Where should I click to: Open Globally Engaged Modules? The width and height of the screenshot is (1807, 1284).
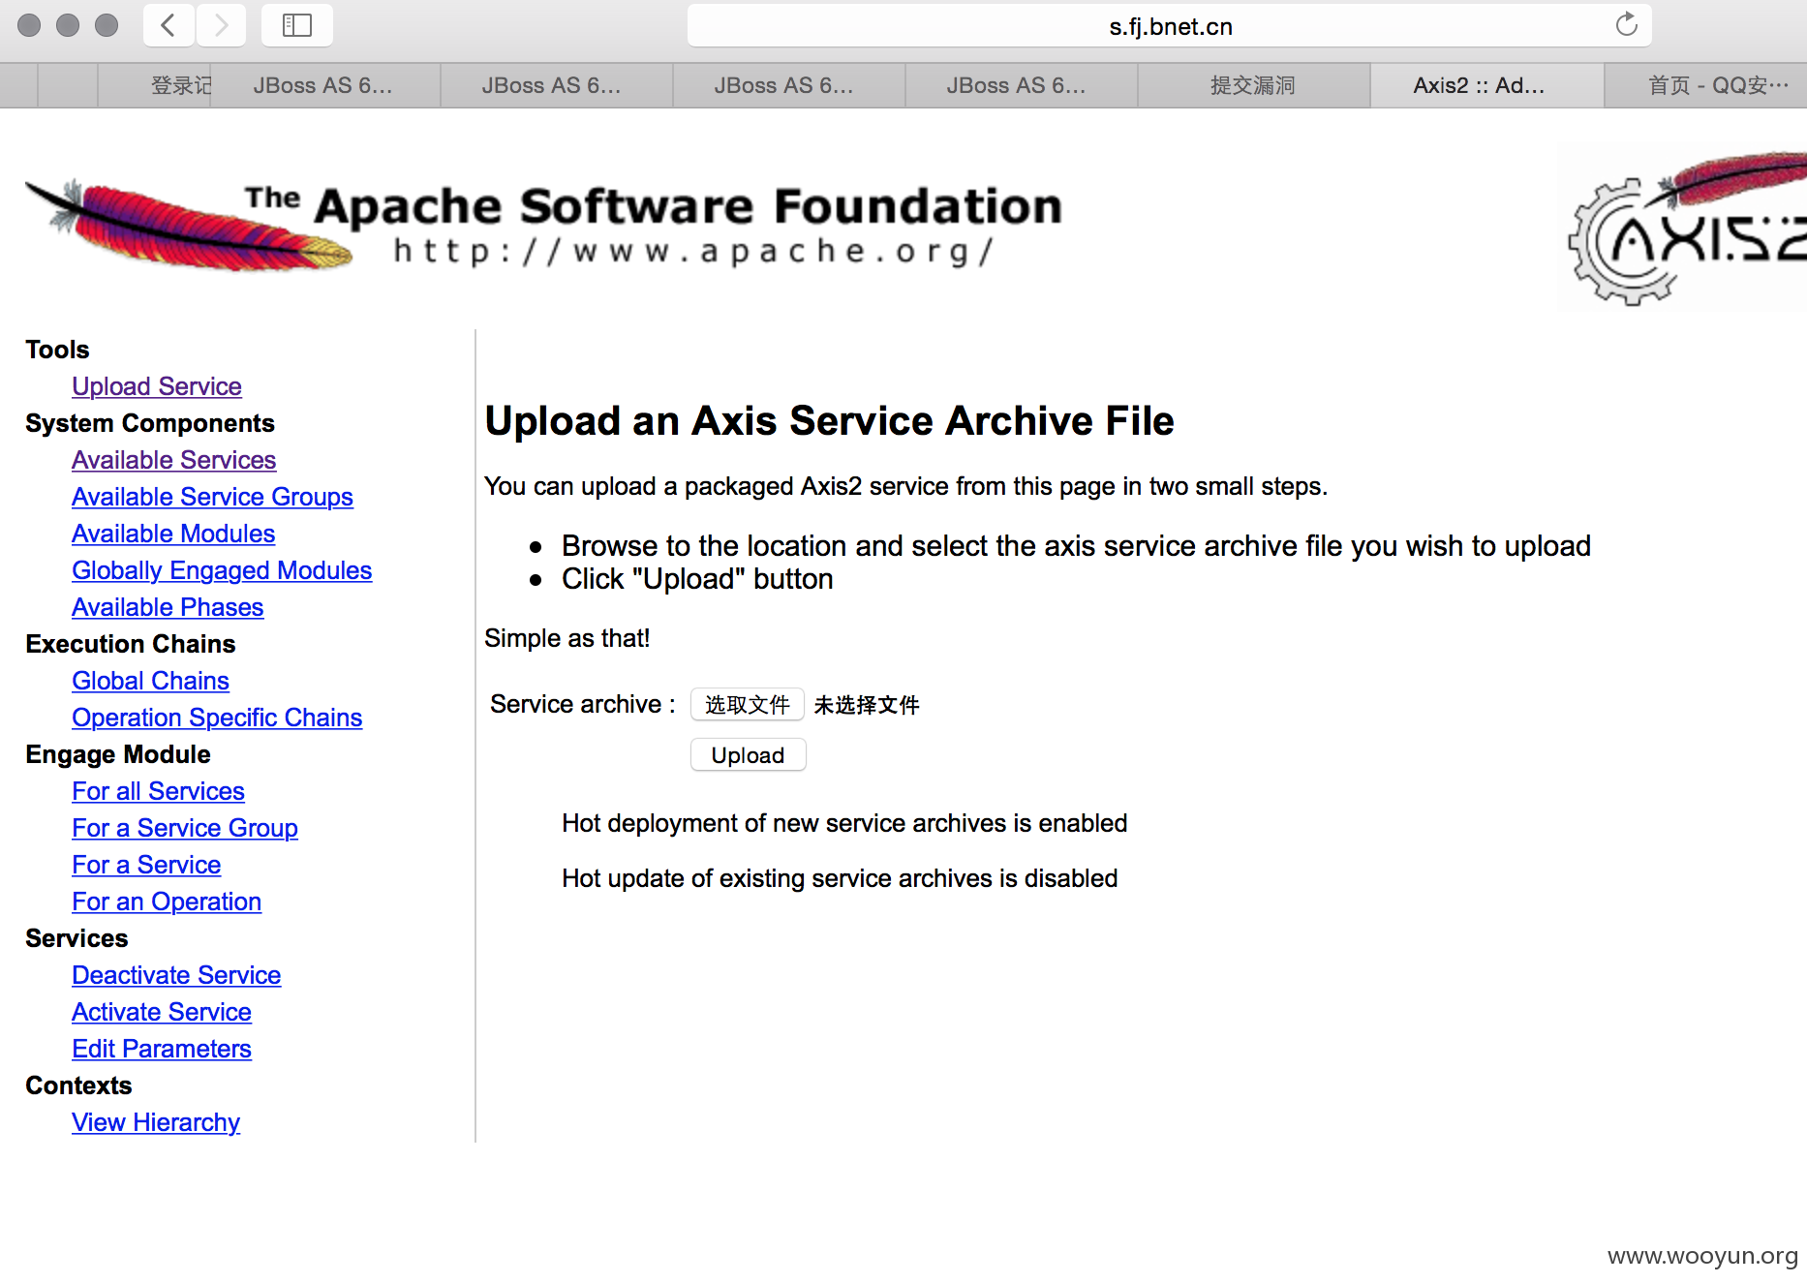222,570
